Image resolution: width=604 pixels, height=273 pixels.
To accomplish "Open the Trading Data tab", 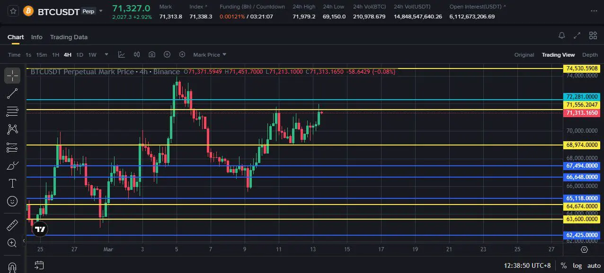I will (x=69, y=37).
